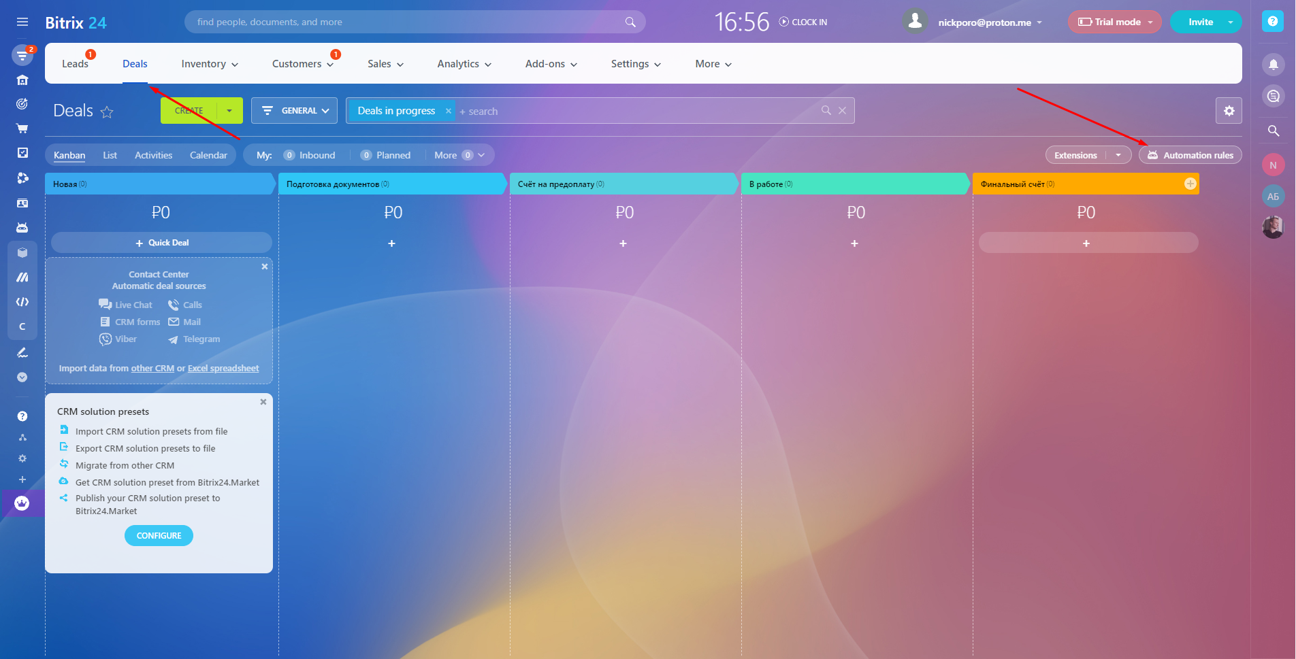
Task: Switch to the List view tab
Action: 110,155
